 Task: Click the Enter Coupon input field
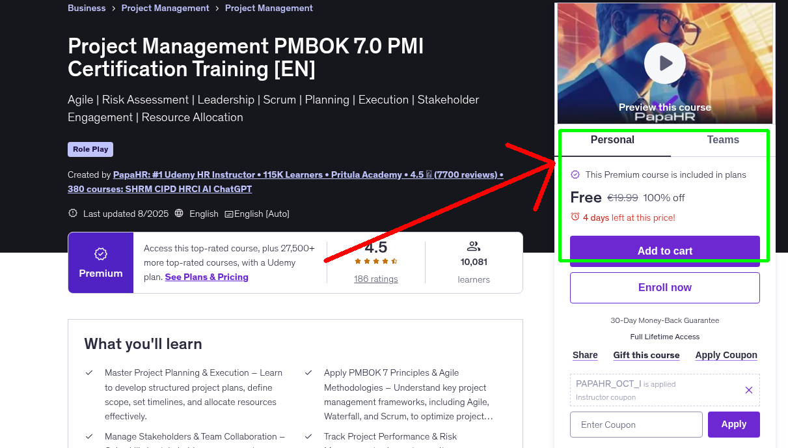(636, 425)
